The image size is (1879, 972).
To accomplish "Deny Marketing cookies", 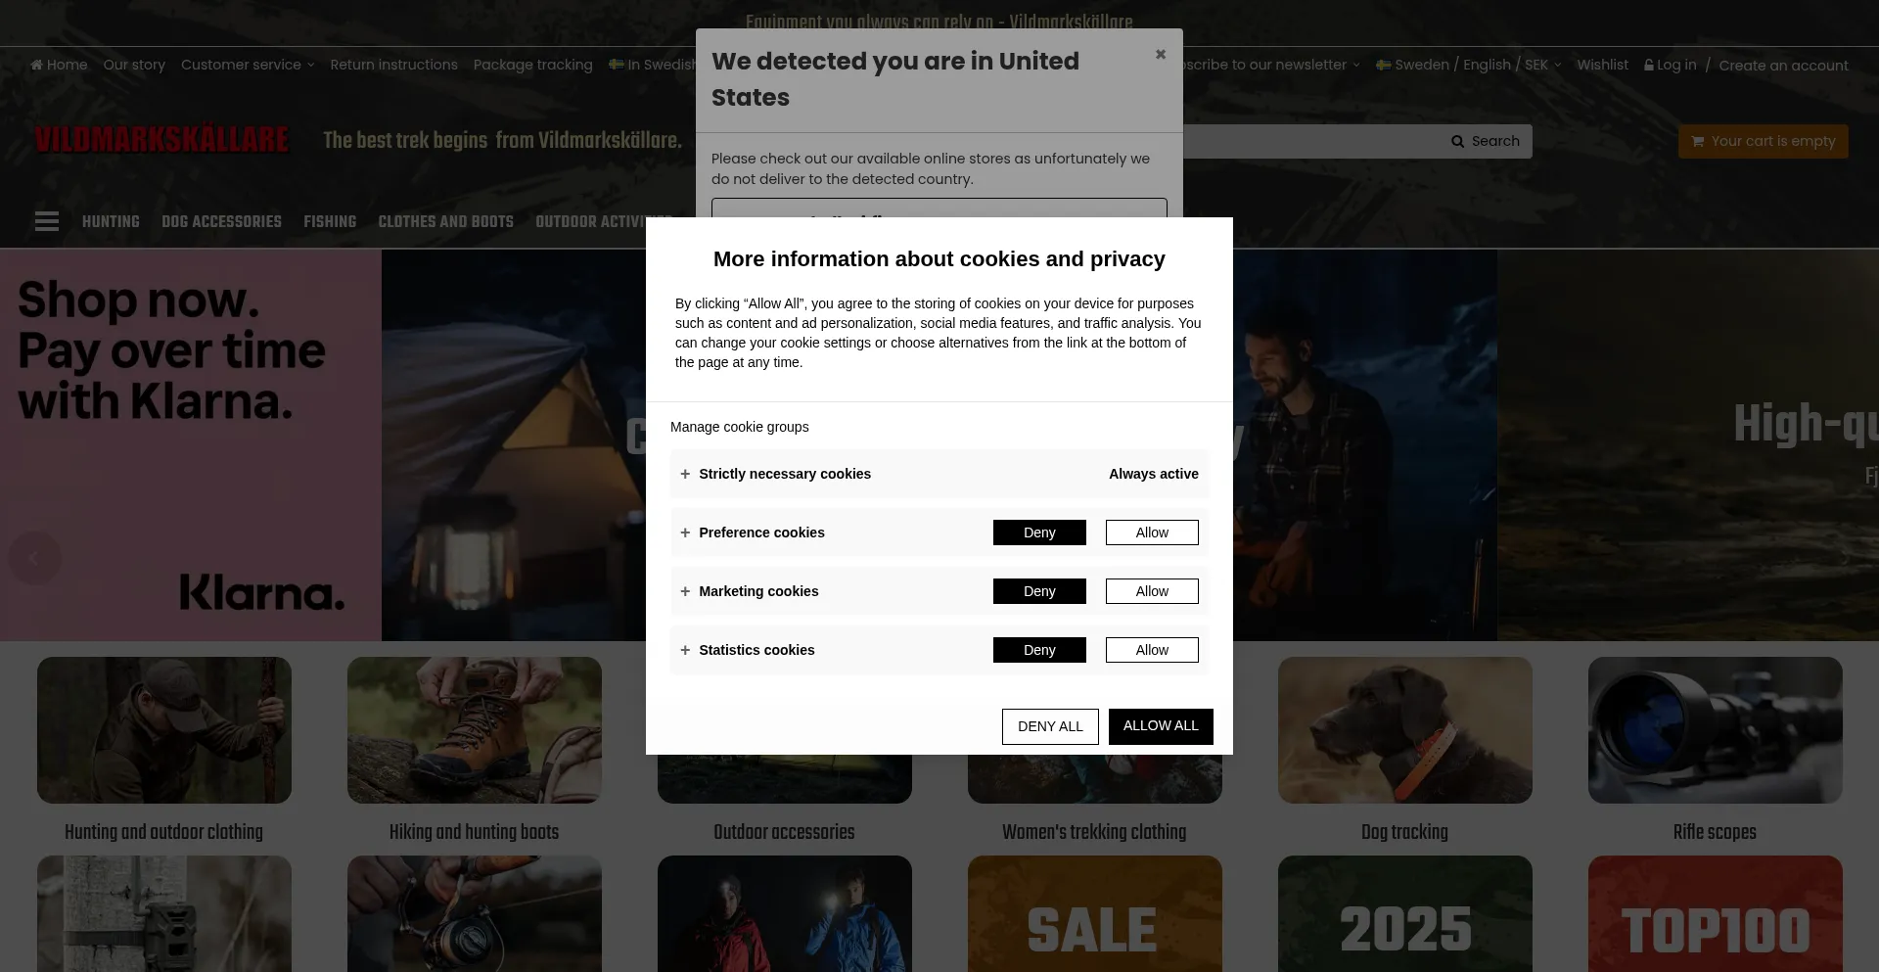I will click(x=1038, y=591).
